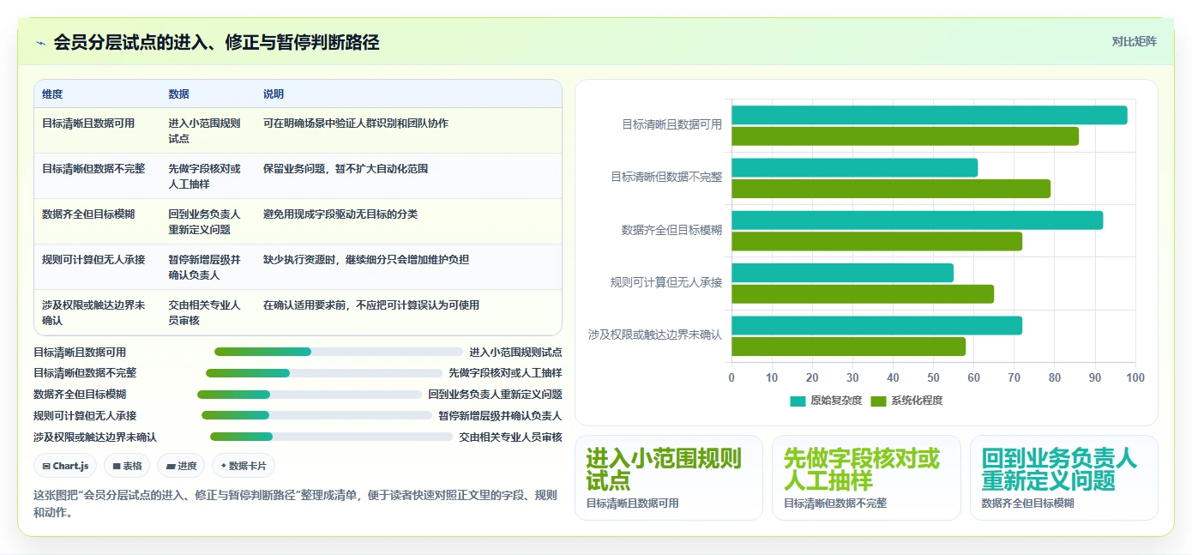Click progress result label 交由相关专业人员审核

(x=510, y=437)
